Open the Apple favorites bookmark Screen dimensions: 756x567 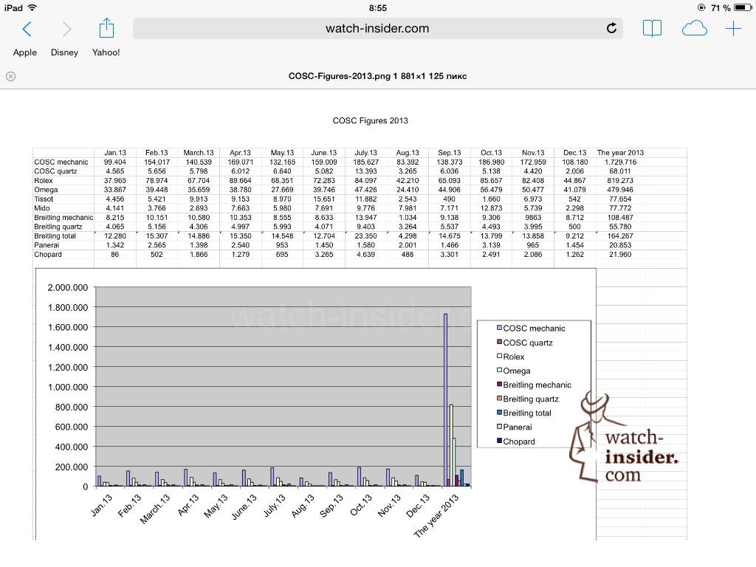tap(24, 52)
